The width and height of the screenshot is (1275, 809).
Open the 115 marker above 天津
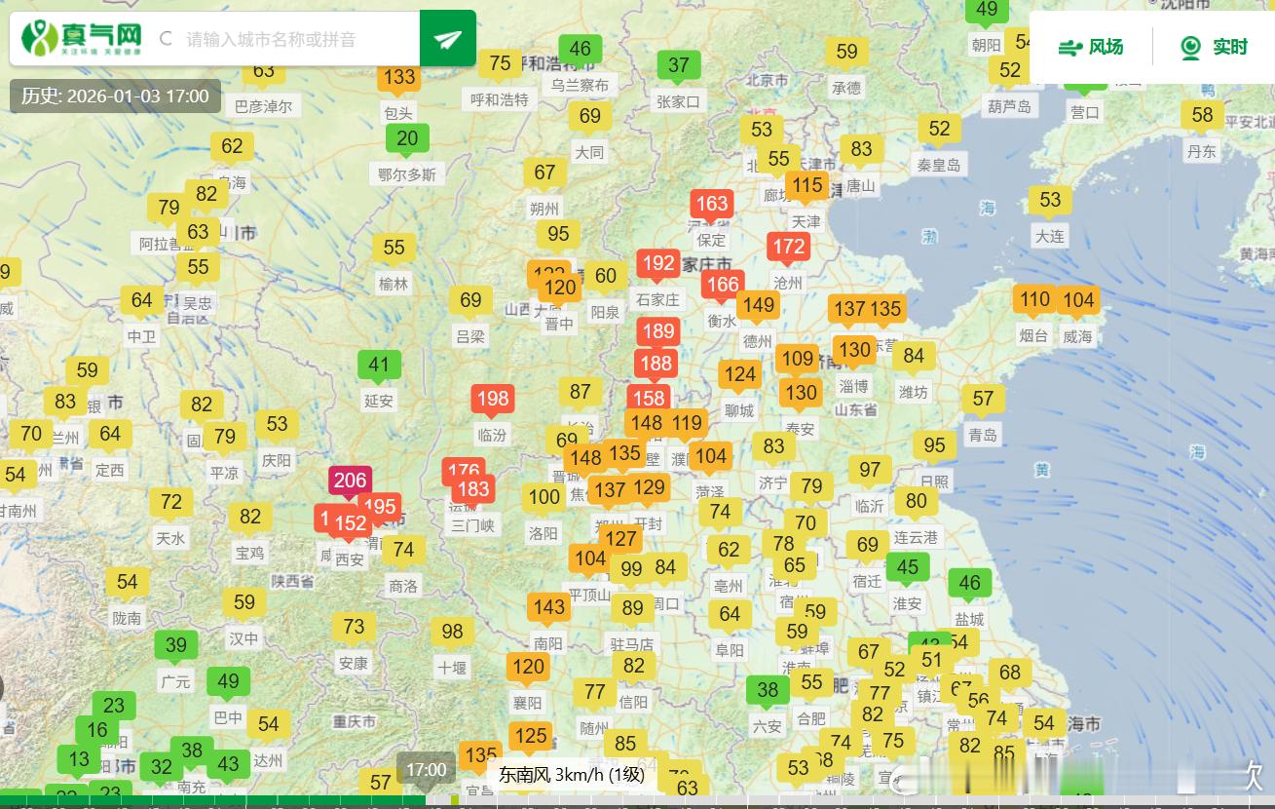coord(807,188)
